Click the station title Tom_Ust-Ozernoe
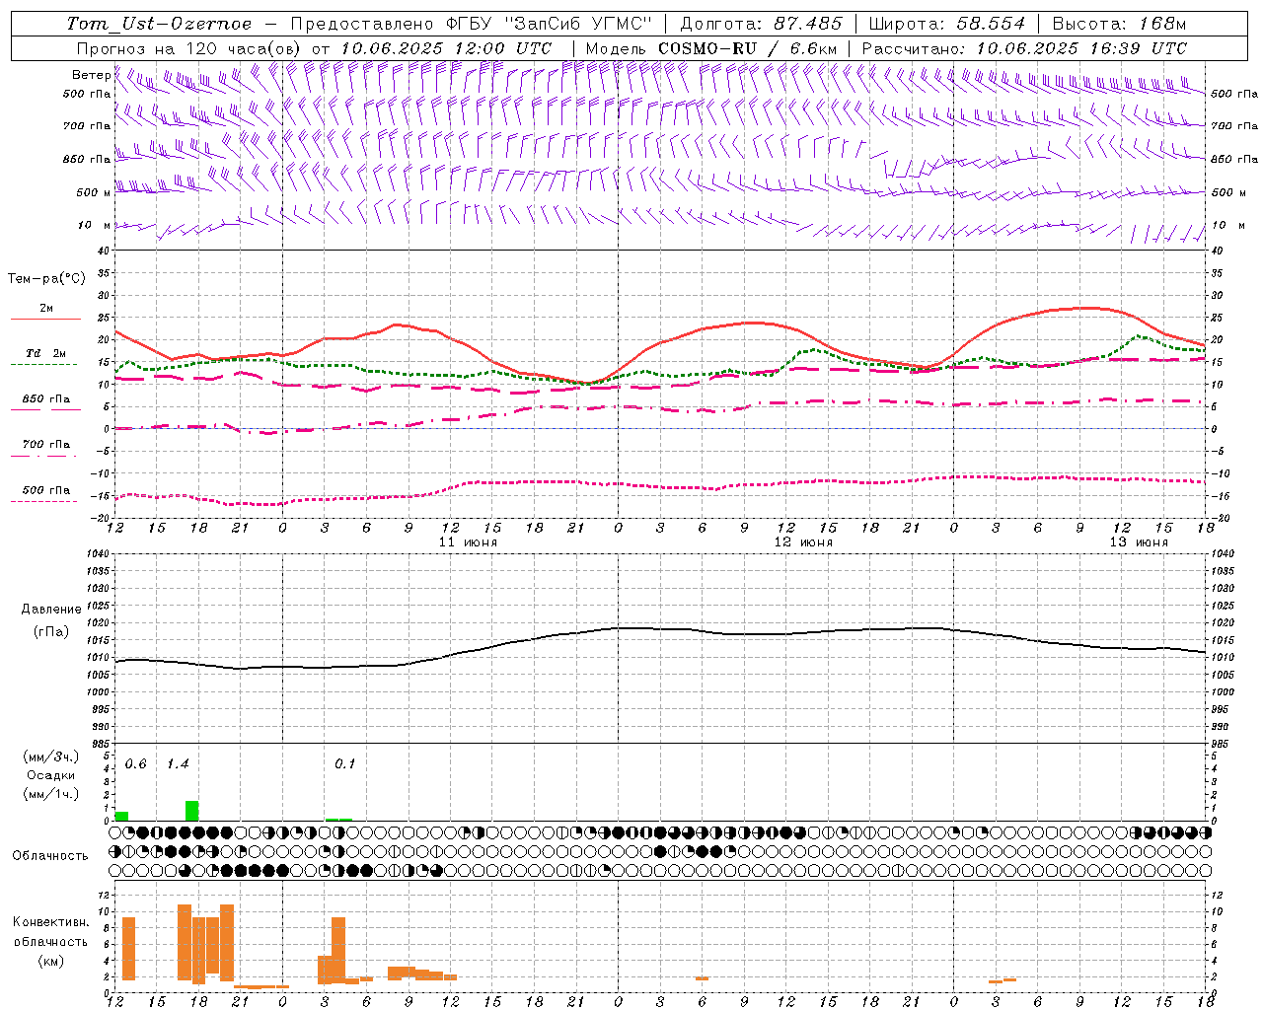The width and height of the screenshot is (1263, 1010). [159, 24]
